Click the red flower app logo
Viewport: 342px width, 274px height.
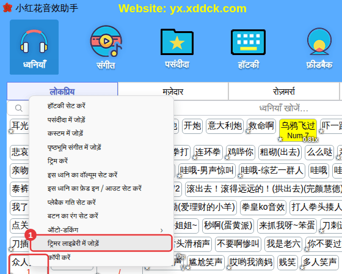coord(7,8)
